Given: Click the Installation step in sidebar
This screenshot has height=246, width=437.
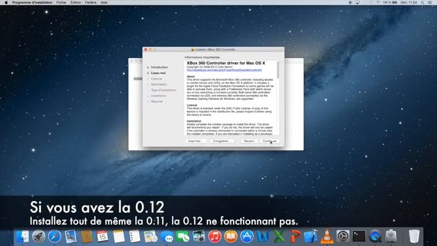Looking at the screenshot, I should [158, 96].
